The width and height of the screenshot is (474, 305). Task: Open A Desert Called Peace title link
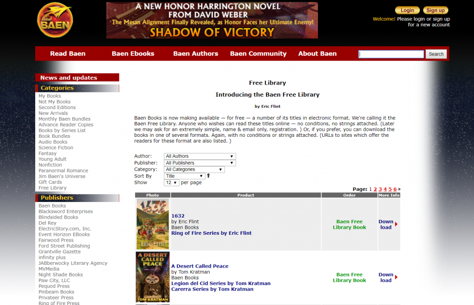point(200,266)
